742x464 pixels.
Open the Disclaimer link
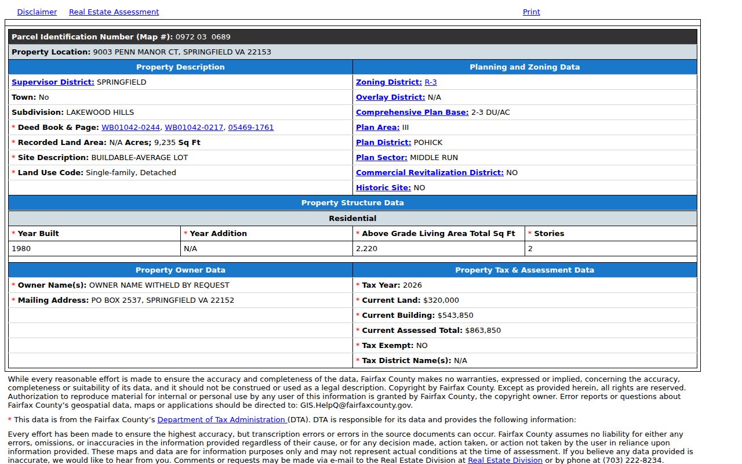(x=37, y=12)
